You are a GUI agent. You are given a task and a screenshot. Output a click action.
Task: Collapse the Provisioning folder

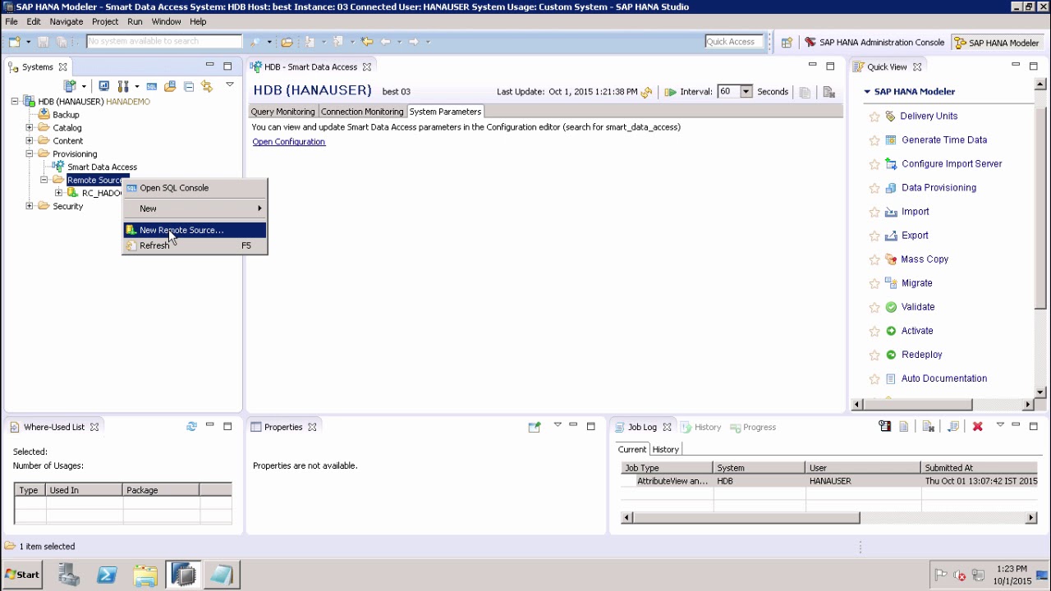coord(30,154)
